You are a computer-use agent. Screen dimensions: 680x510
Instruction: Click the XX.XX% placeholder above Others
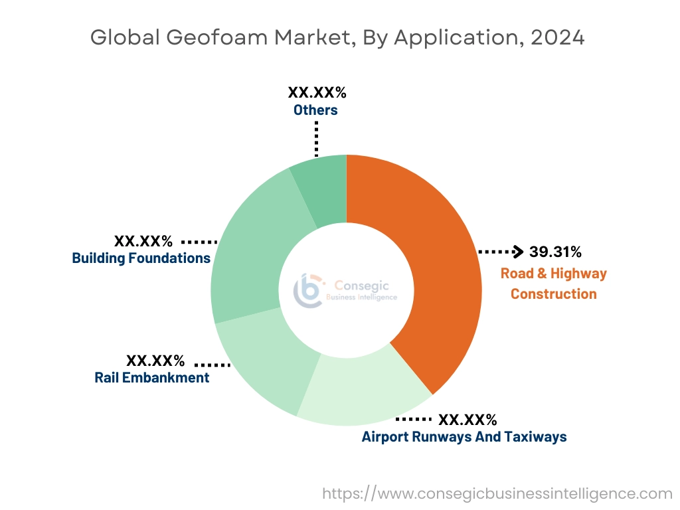(x=317, y=92)
